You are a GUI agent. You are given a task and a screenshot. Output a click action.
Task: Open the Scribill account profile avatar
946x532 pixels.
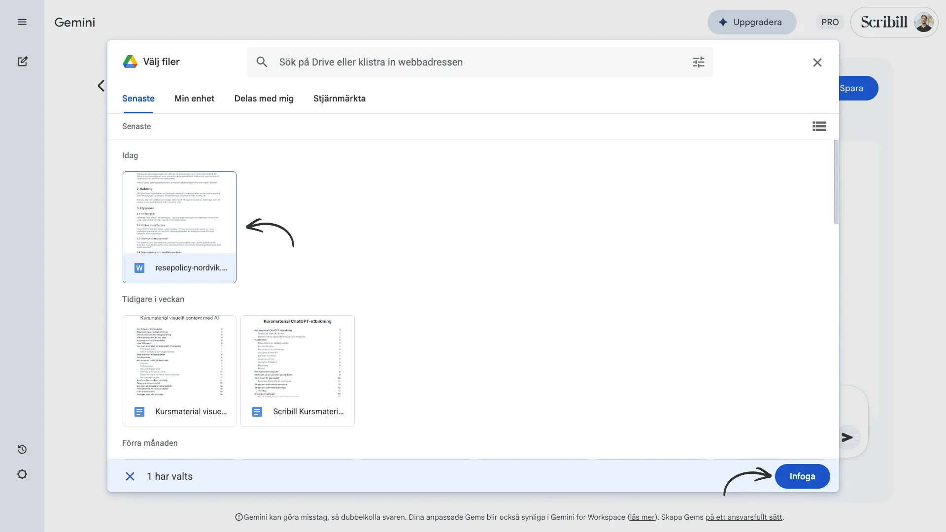tap(923, 22)
